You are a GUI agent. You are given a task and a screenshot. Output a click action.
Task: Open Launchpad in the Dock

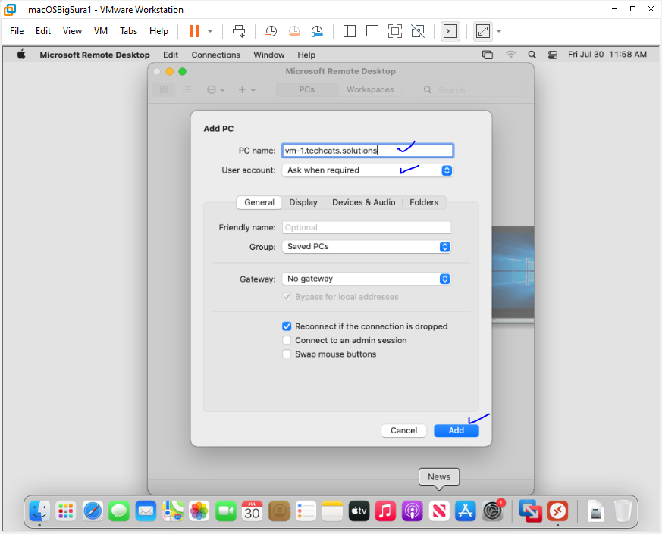pos(66,511)
